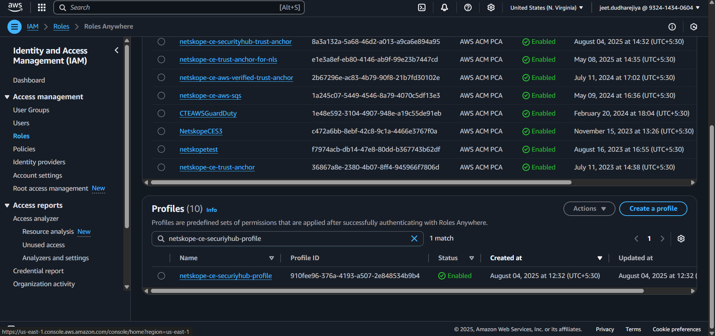Image resolution: width=715 pixels, height=336 pixels.
Task: Click the profiles table horizontal scrollbar
Action: pyautogui.click(x=397, y=291)
